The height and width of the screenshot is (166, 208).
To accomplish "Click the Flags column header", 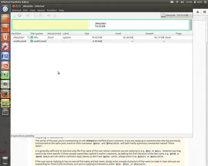I will [179, 33].
